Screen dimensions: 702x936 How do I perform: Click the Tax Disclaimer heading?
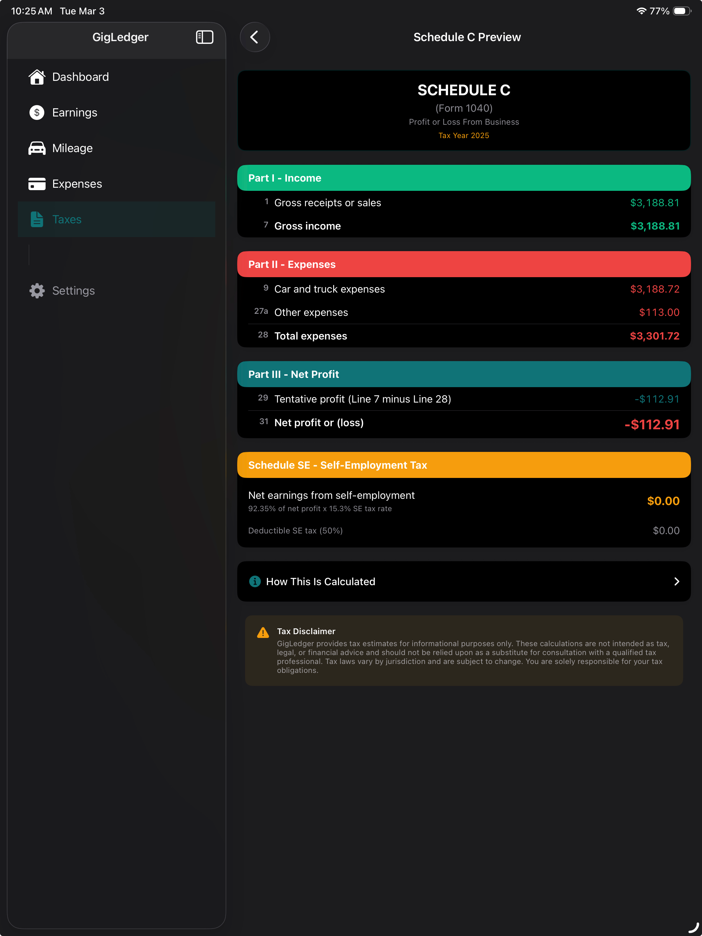tap(306, 631)
